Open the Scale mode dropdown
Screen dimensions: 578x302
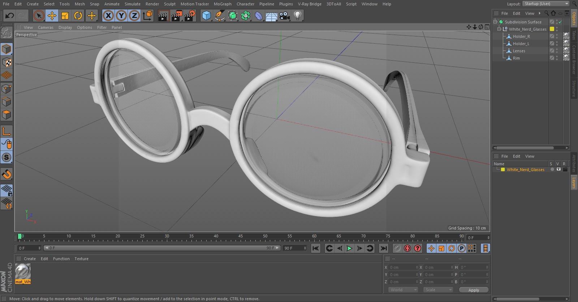click(438, 290)
